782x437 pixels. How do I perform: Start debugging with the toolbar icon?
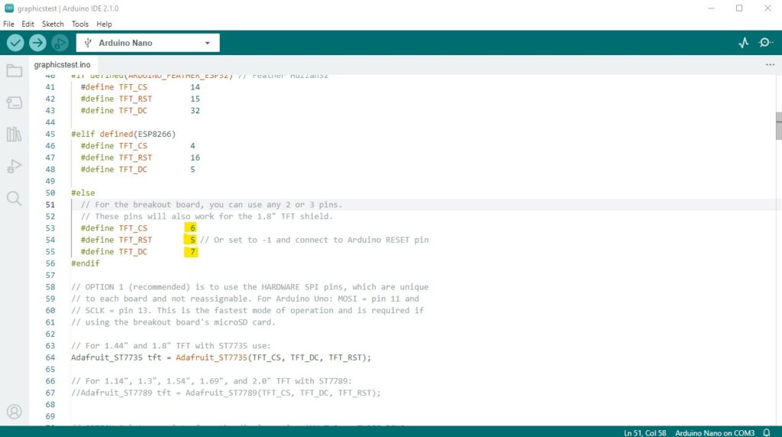pos(60,43)
